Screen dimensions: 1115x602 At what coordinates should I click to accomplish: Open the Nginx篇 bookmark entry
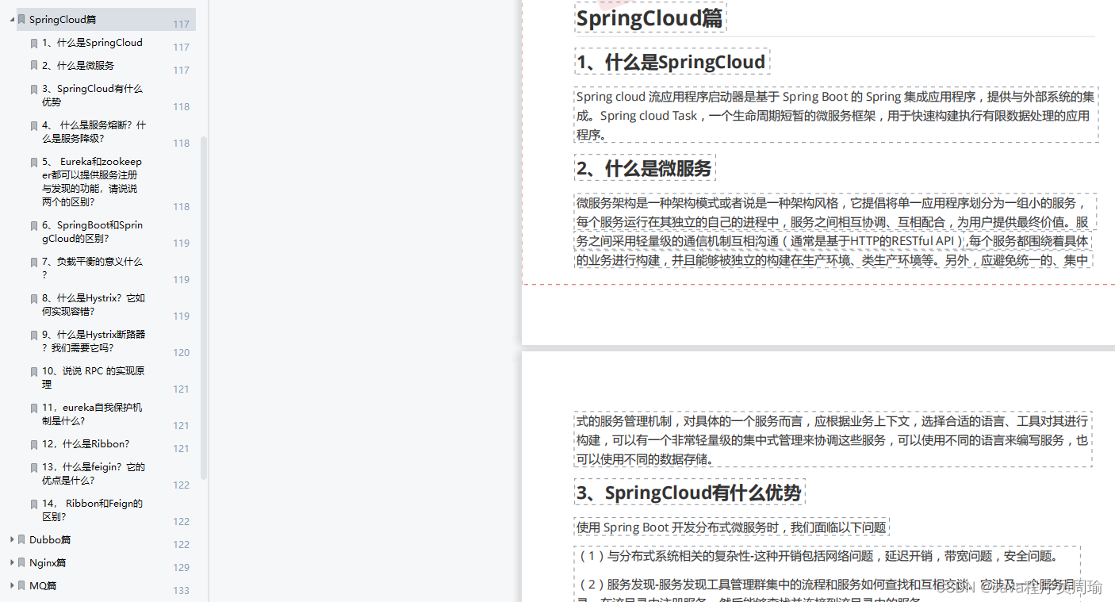[48, 562]
